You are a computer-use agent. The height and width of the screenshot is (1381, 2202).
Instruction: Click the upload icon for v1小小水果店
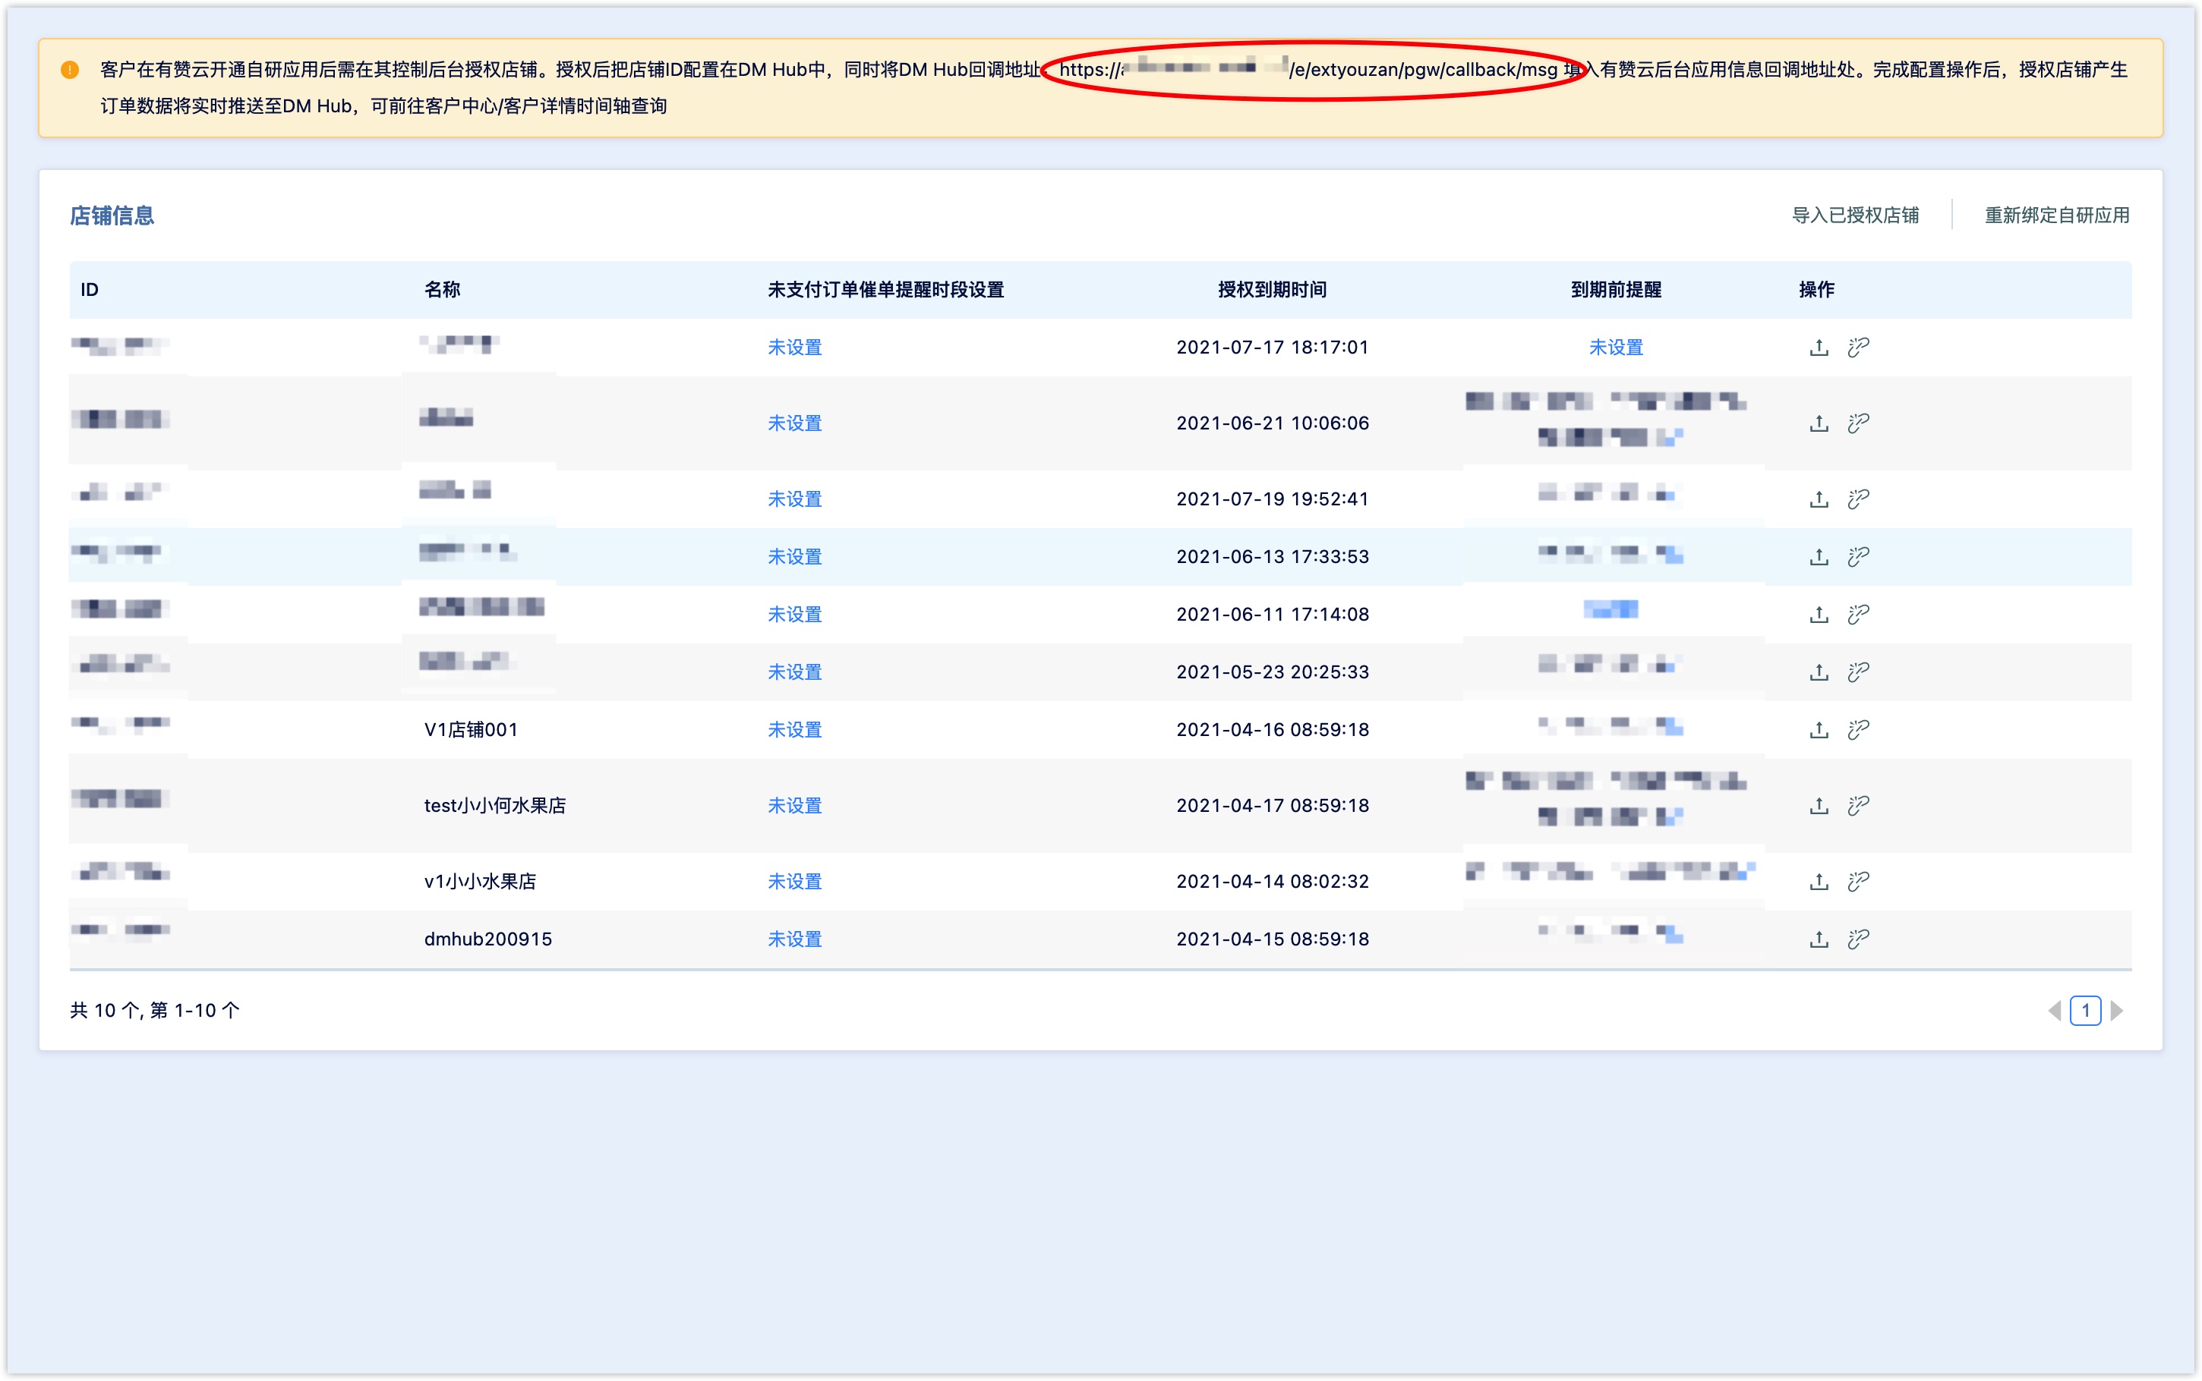[x=1819, y=880]
